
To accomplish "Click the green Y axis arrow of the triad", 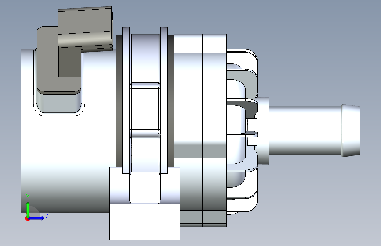I will click(28, 210).
